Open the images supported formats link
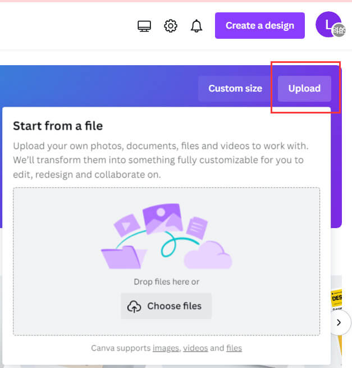 [x=166, y=348]
